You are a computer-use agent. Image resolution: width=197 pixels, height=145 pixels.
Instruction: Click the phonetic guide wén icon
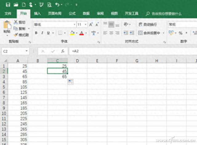coord(94,33)
